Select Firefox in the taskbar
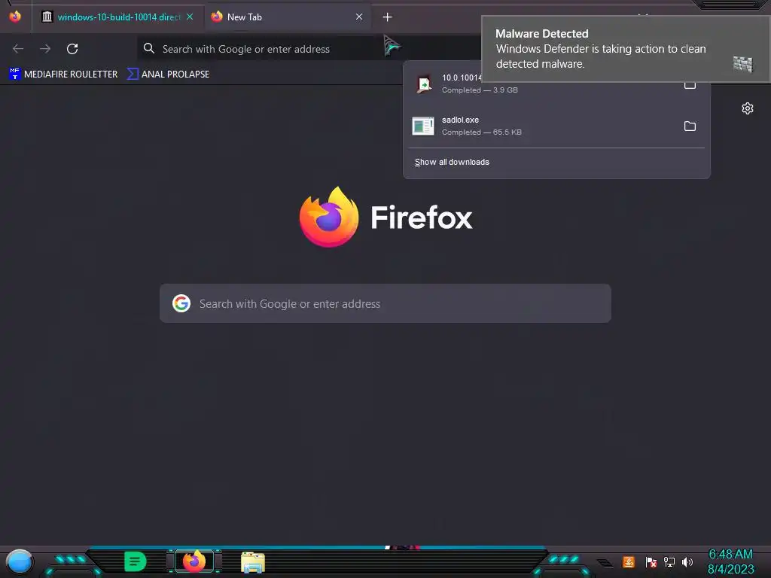Viewport: 771px width, 578px height. tap(194, 561)
